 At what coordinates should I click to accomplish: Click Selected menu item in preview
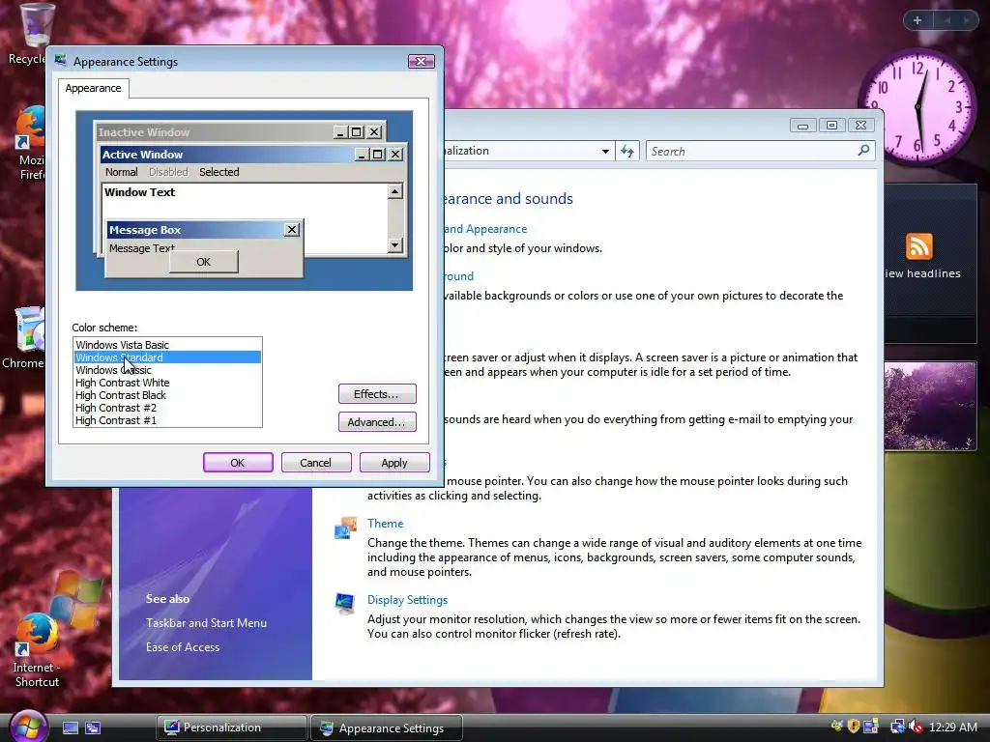[x=219, y=172]
